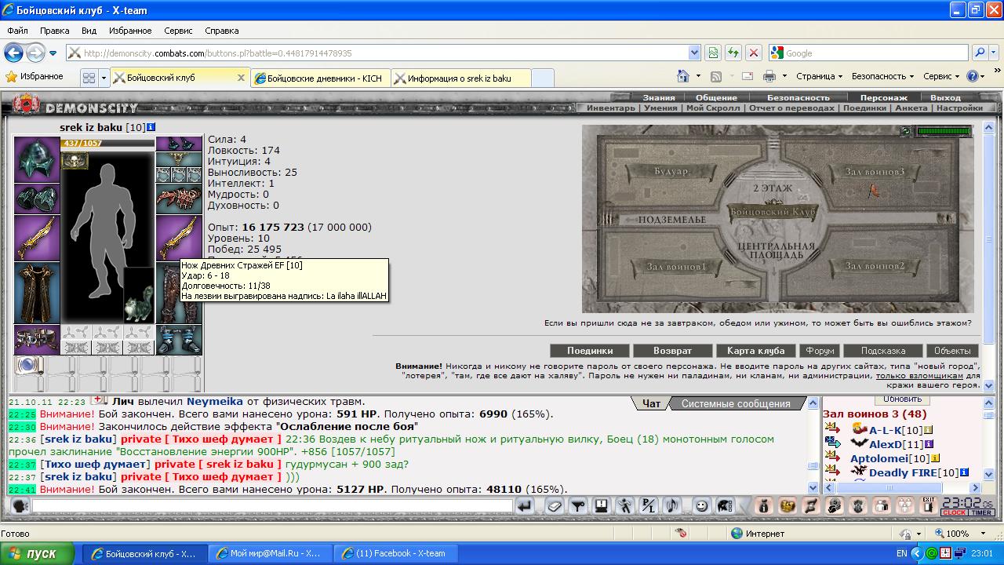Click the skull clan emblem icon
Screen dimensions: 1004x565
pyautogui.click(x=75, y=162)
